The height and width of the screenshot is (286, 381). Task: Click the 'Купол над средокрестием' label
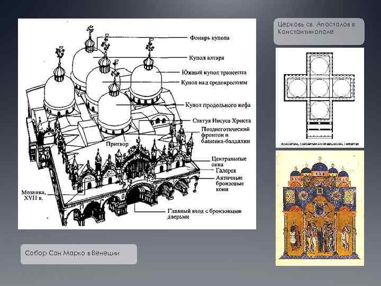point(214,83)
